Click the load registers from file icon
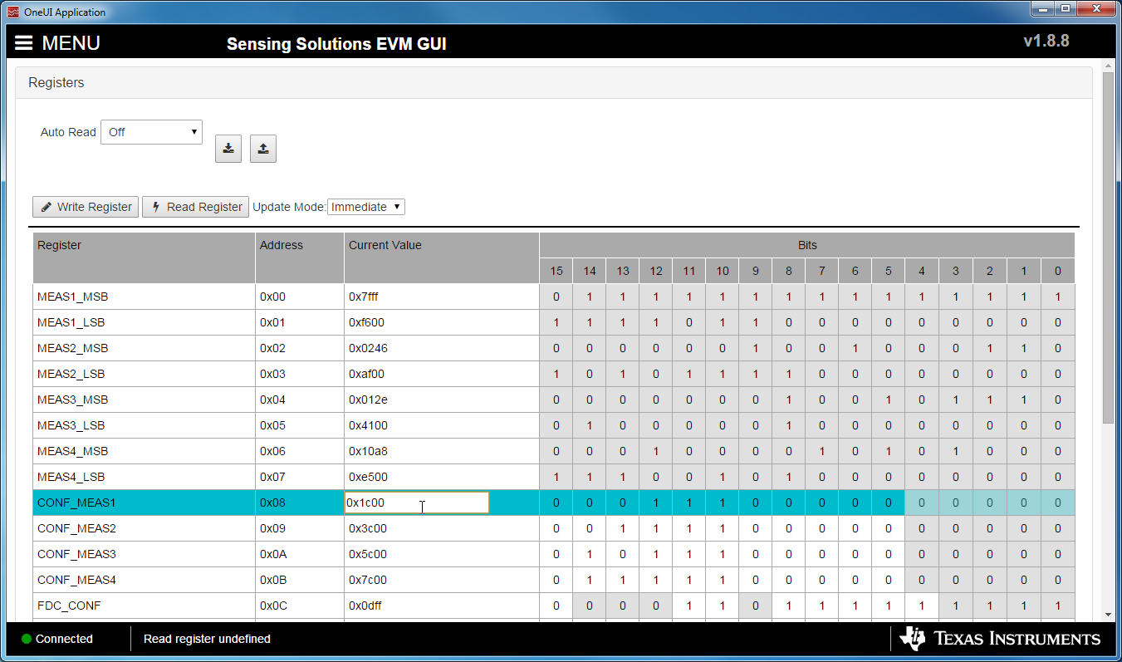Viewport: 1122px width, 662px height. (x=262, y=148)
